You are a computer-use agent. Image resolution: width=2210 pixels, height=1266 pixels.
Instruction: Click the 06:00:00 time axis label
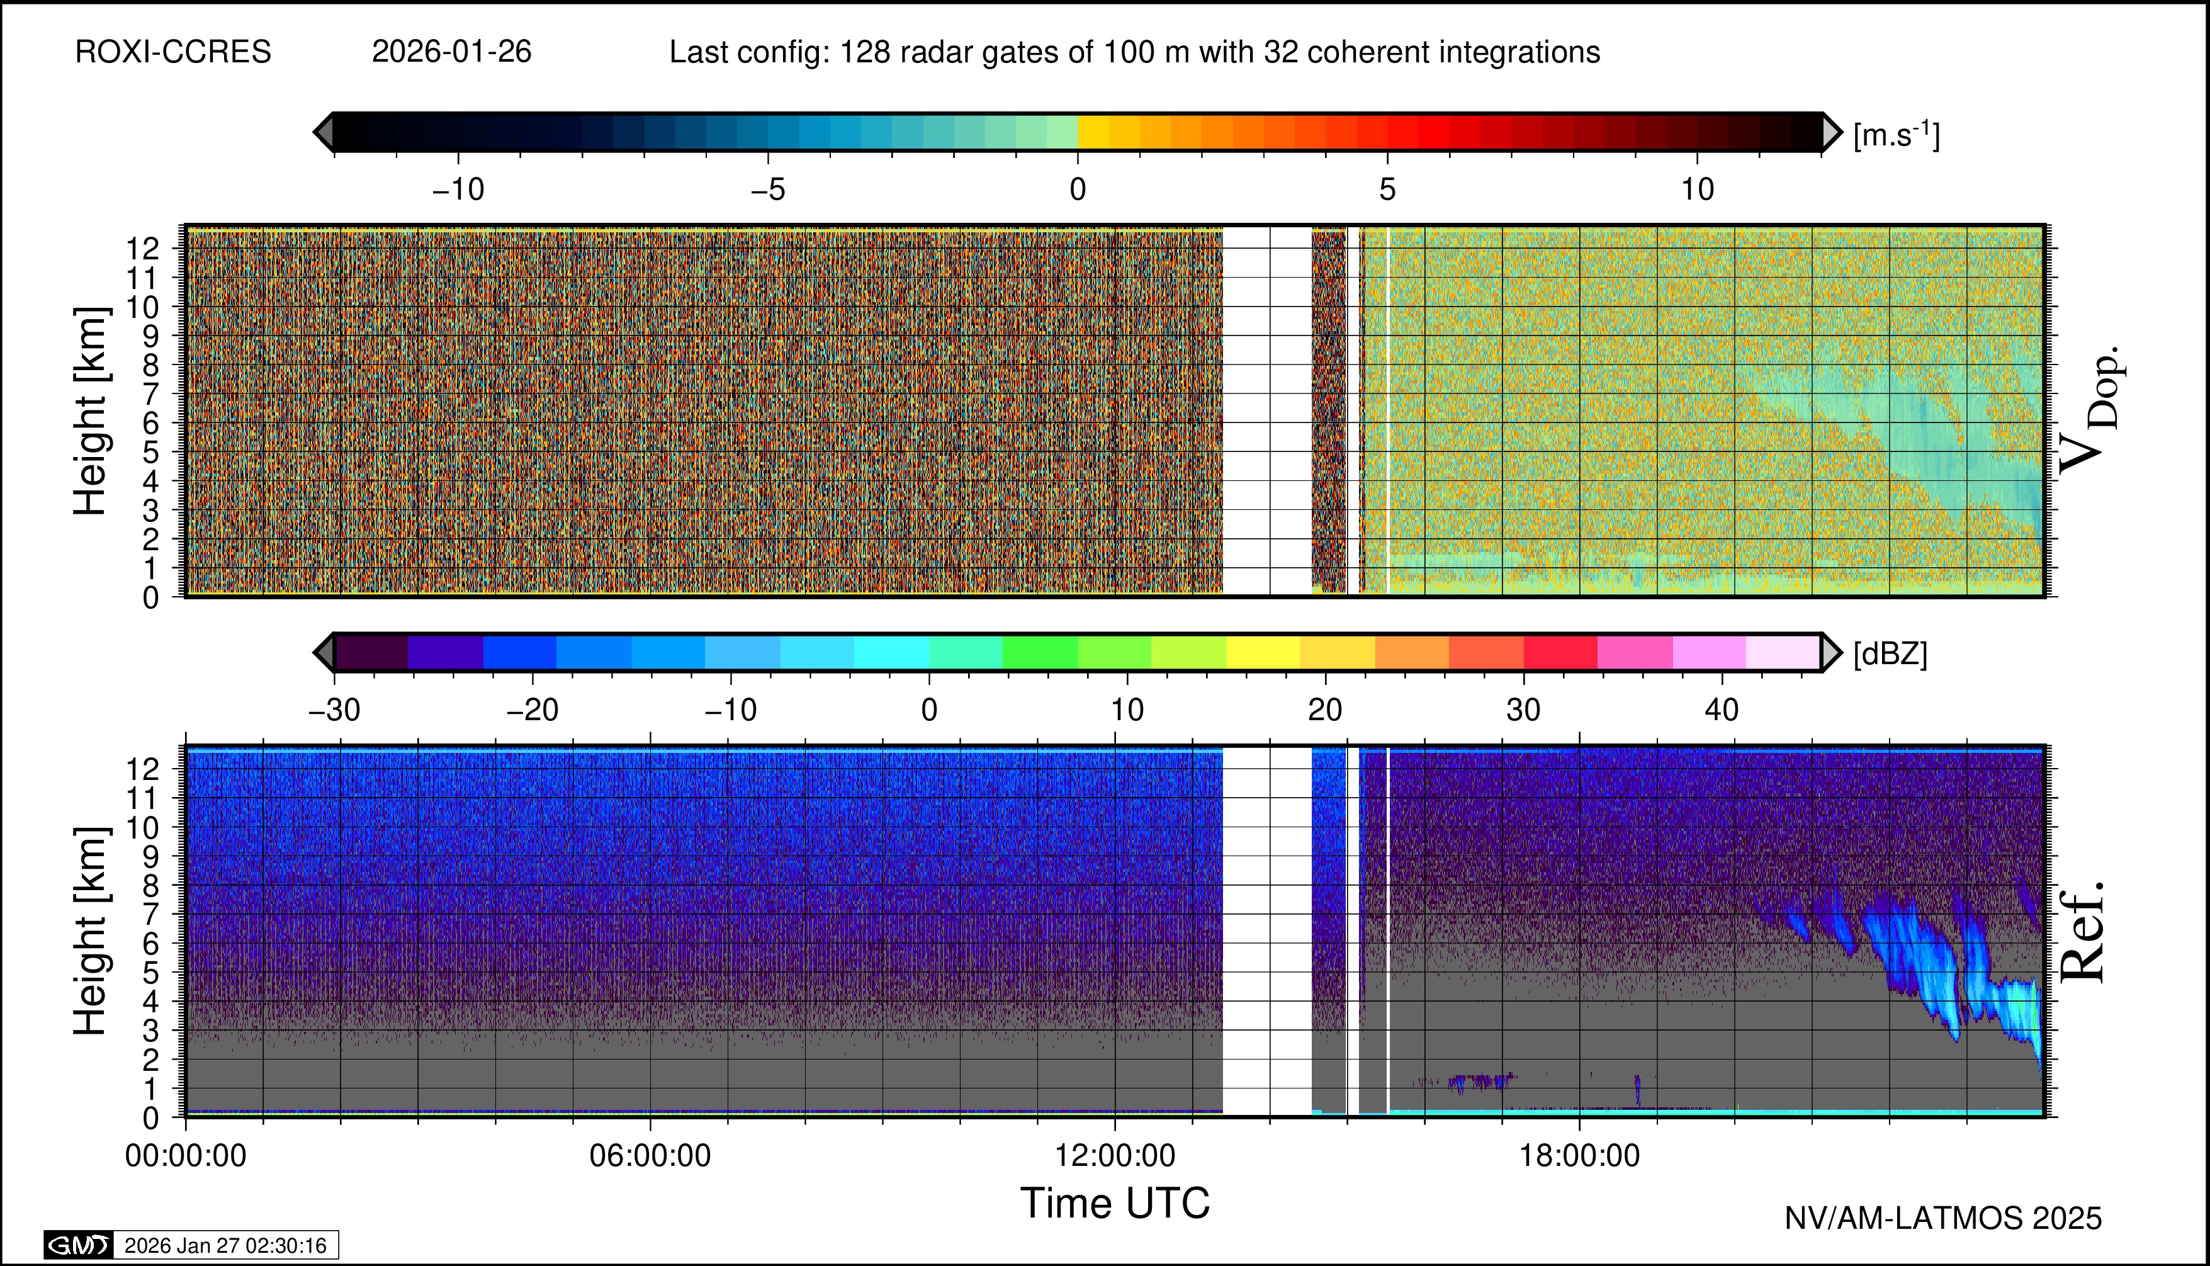click(x=650, y=1156)
